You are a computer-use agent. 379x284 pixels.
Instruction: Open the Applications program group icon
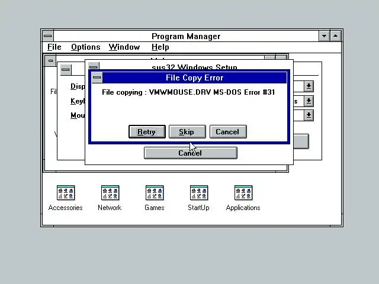click(x=243, y=193)
